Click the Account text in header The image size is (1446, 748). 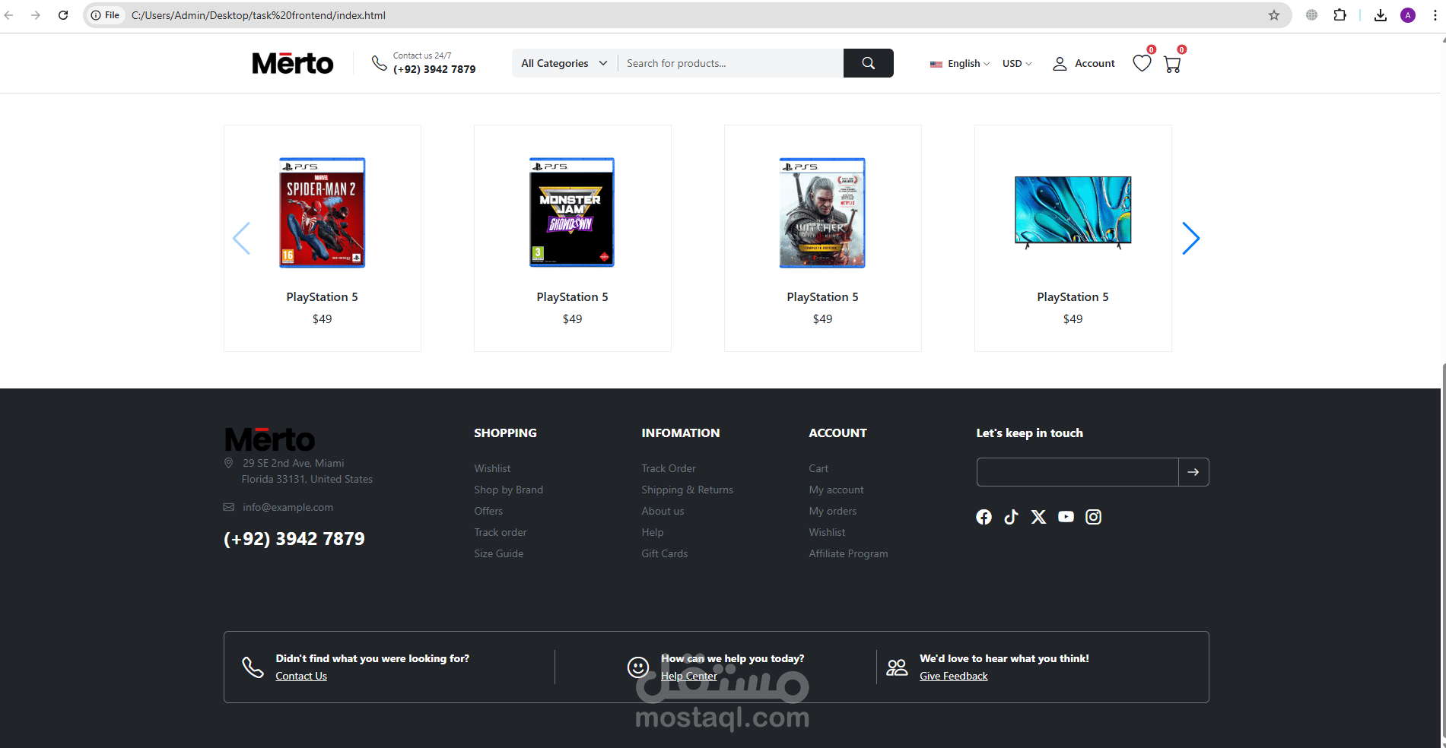[1095, 63]
